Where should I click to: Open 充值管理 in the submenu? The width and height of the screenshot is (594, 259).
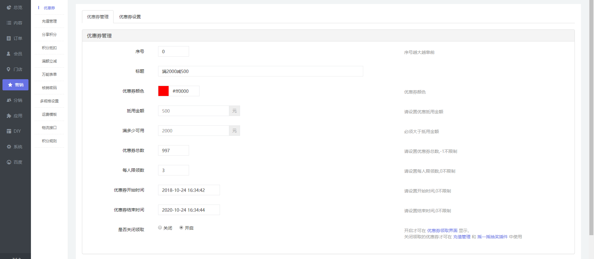[49, 21]
